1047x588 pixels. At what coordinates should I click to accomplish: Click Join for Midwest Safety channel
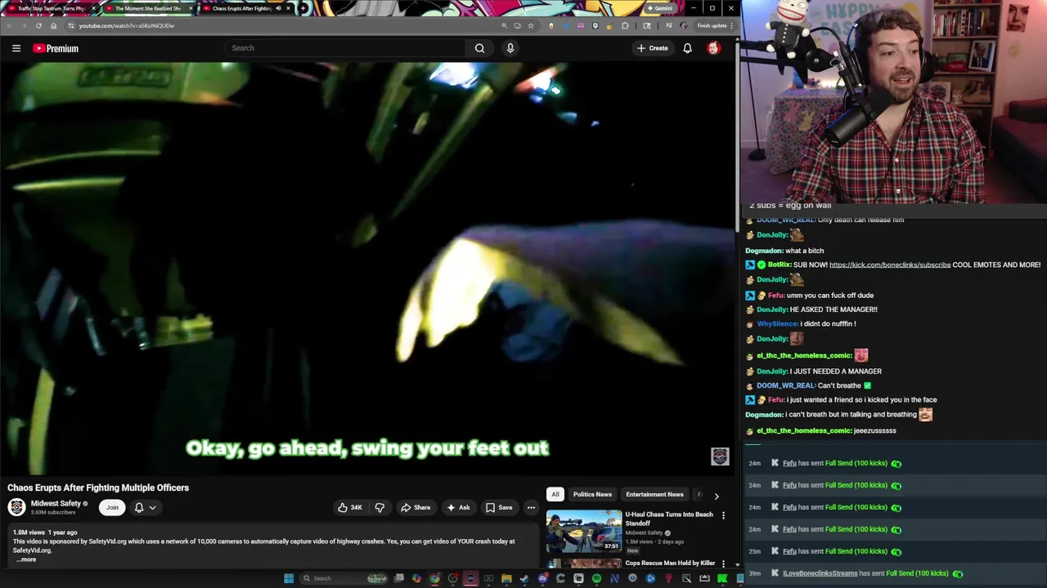click(112, 507)
